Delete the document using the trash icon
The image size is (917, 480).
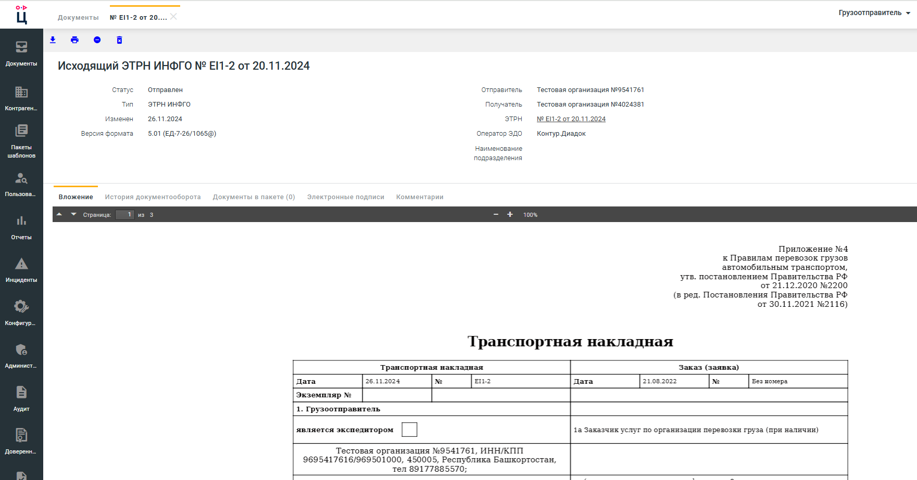[x=120, y=40]
